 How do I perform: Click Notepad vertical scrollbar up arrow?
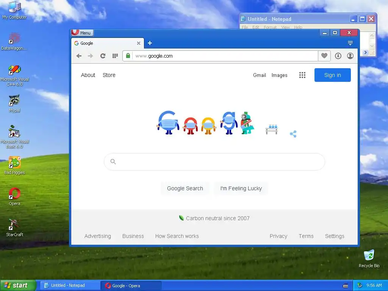pos(372,35)
